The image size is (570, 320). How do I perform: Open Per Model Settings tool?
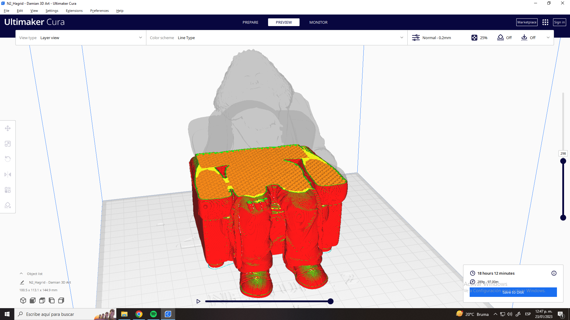pyautogui.click(x=8, y=190)
